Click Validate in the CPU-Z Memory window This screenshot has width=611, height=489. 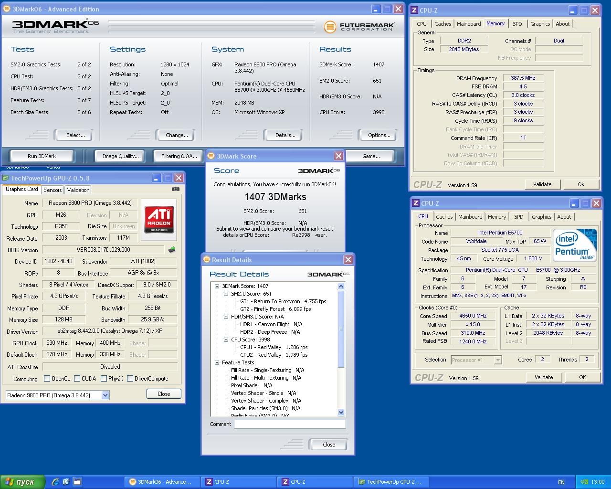542,184
